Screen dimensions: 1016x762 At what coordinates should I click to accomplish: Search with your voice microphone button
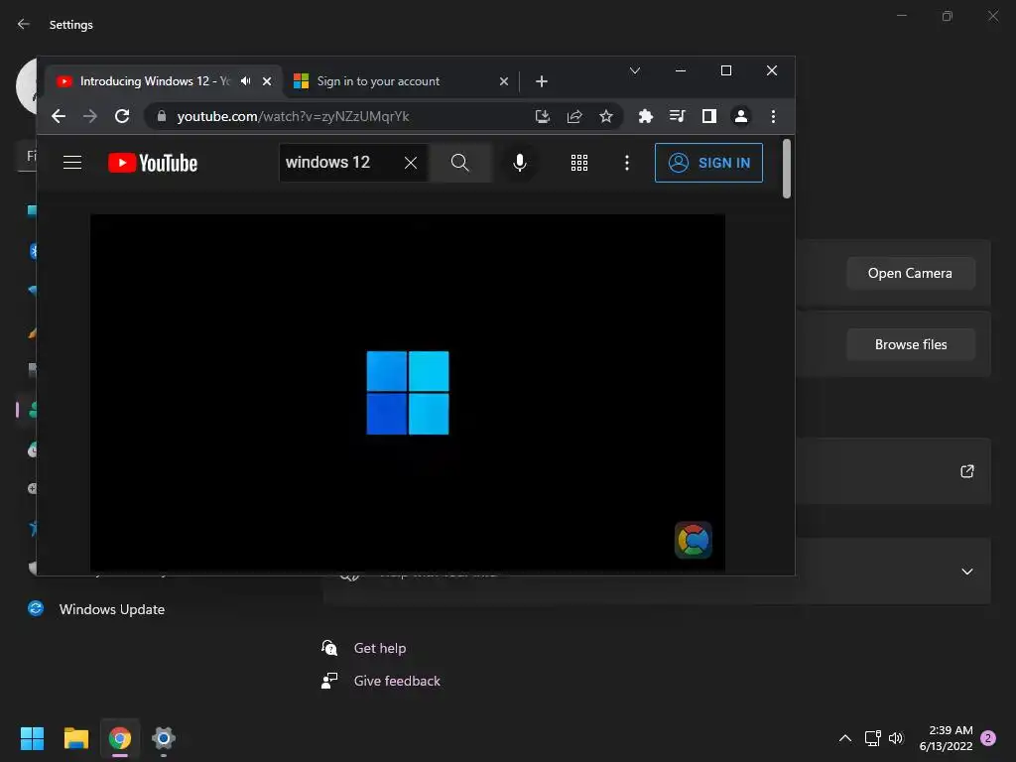[x=520, y=163]
